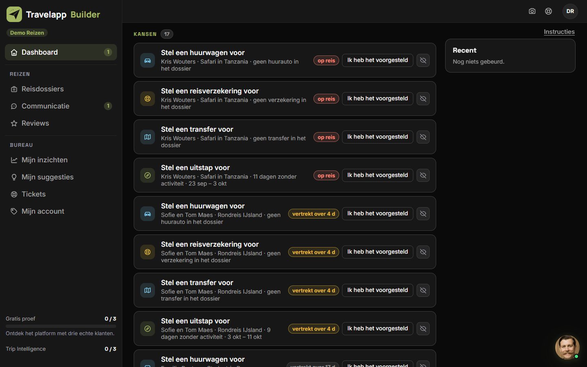Open Tickets in sidebar

pos(61,194)
